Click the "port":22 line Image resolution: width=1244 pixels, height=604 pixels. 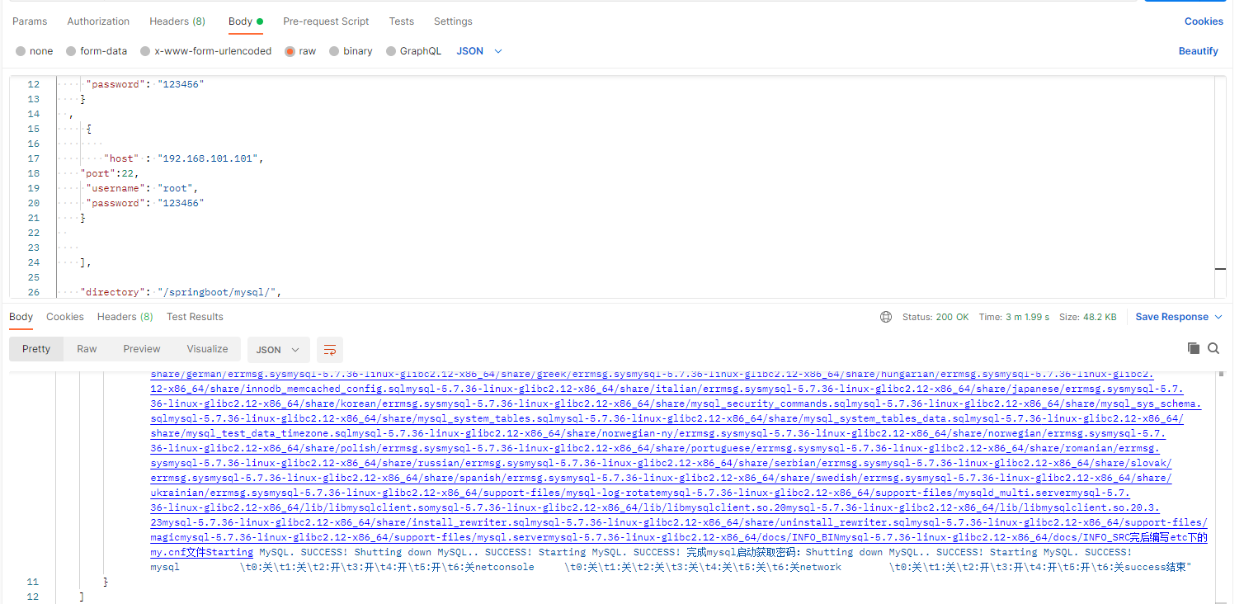[x=110, y=173]
